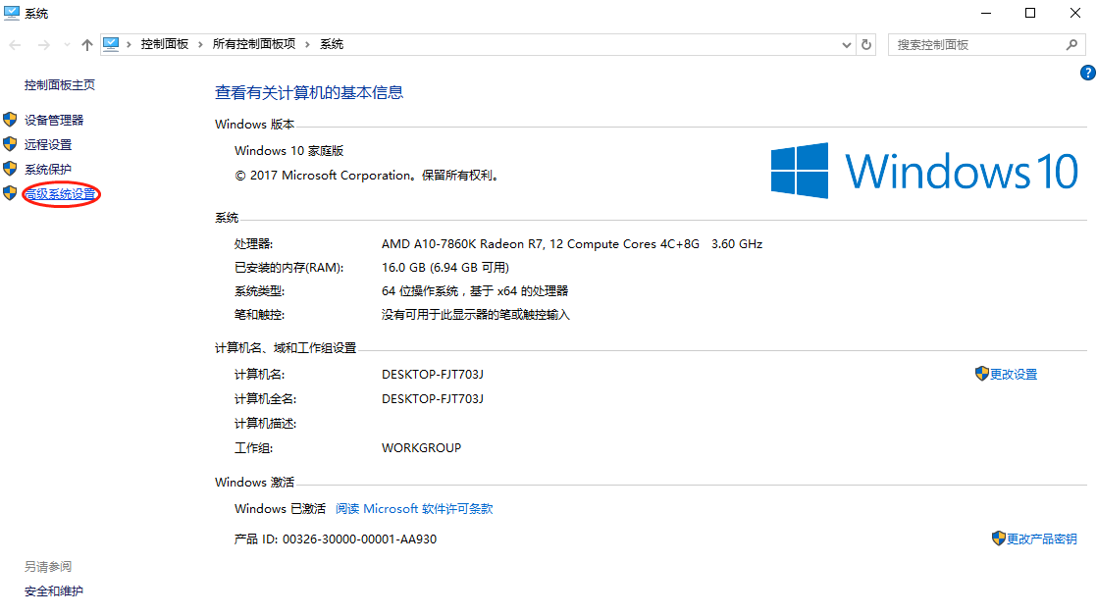
Task: Open the address bar history dropdown
Action: point(847,45)
